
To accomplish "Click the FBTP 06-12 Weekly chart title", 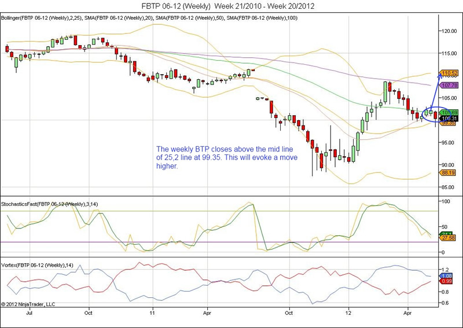I will (x=231, y=6).
